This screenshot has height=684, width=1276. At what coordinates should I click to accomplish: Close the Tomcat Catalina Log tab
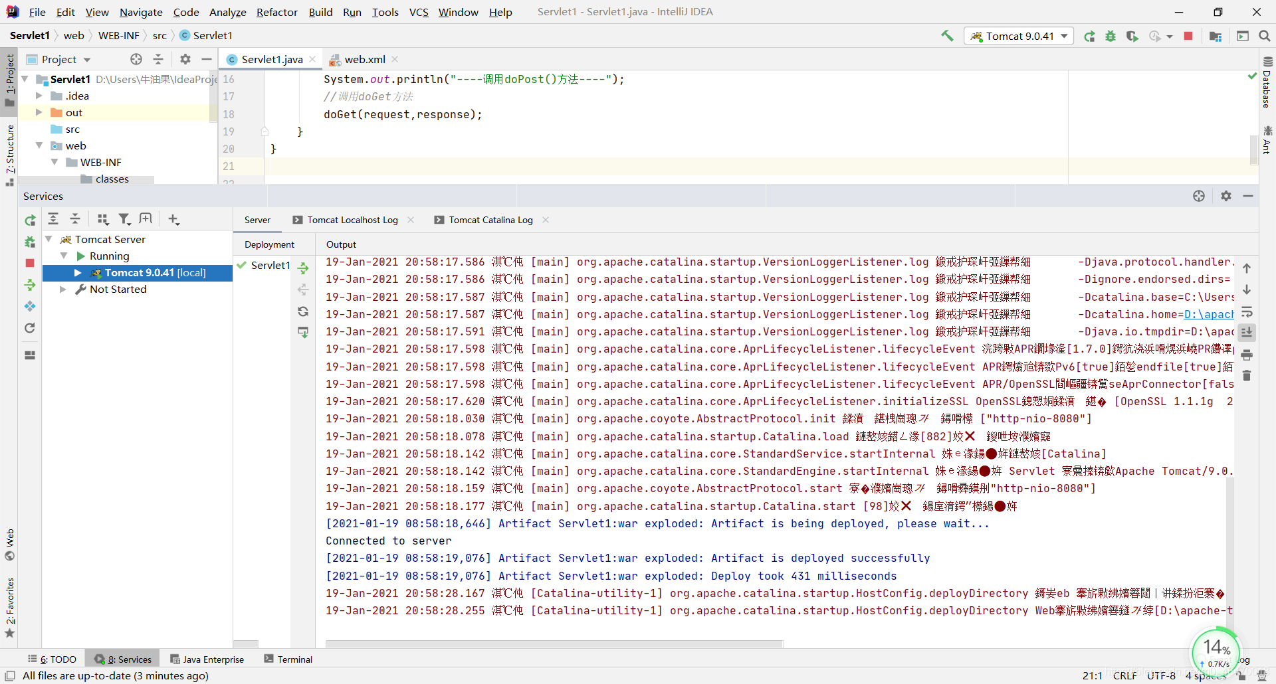pyautogui.click(x=546, y=220)
